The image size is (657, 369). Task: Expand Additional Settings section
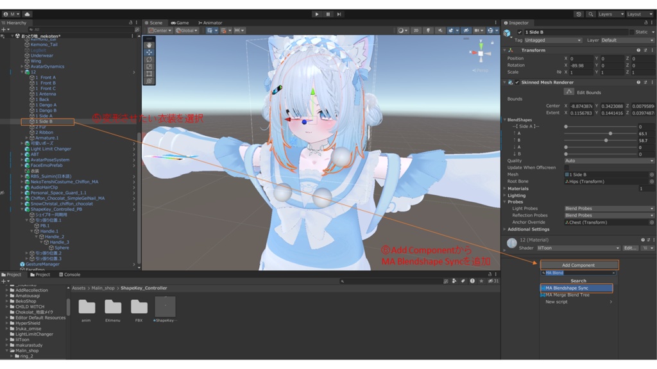[x=504, y=229]
